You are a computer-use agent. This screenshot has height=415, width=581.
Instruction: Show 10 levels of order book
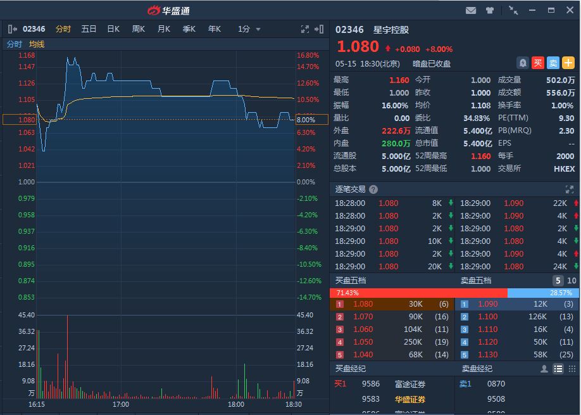point(572,281)
